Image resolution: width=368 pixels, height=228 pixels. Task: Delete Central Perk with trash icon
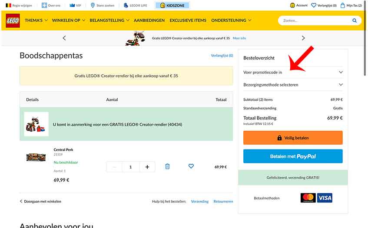point(167,166)
